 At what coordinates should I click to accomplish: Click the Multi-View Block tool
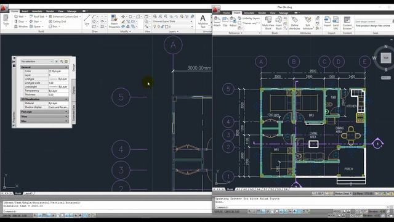pyautogui.click(x=268, y=23)
